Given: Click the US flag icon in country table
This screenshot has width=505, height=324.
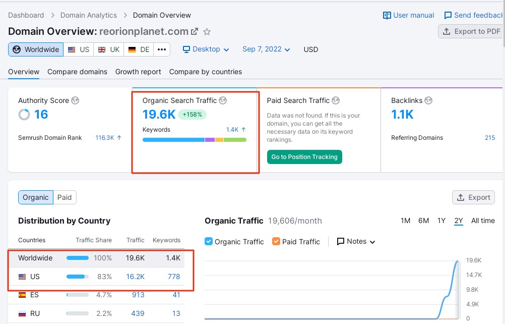Looking at the screenshot, I should point(22,277).
